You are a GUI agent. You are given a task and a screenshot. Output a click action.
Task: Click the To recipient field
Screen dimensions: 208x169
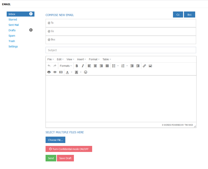pos(121,23)
